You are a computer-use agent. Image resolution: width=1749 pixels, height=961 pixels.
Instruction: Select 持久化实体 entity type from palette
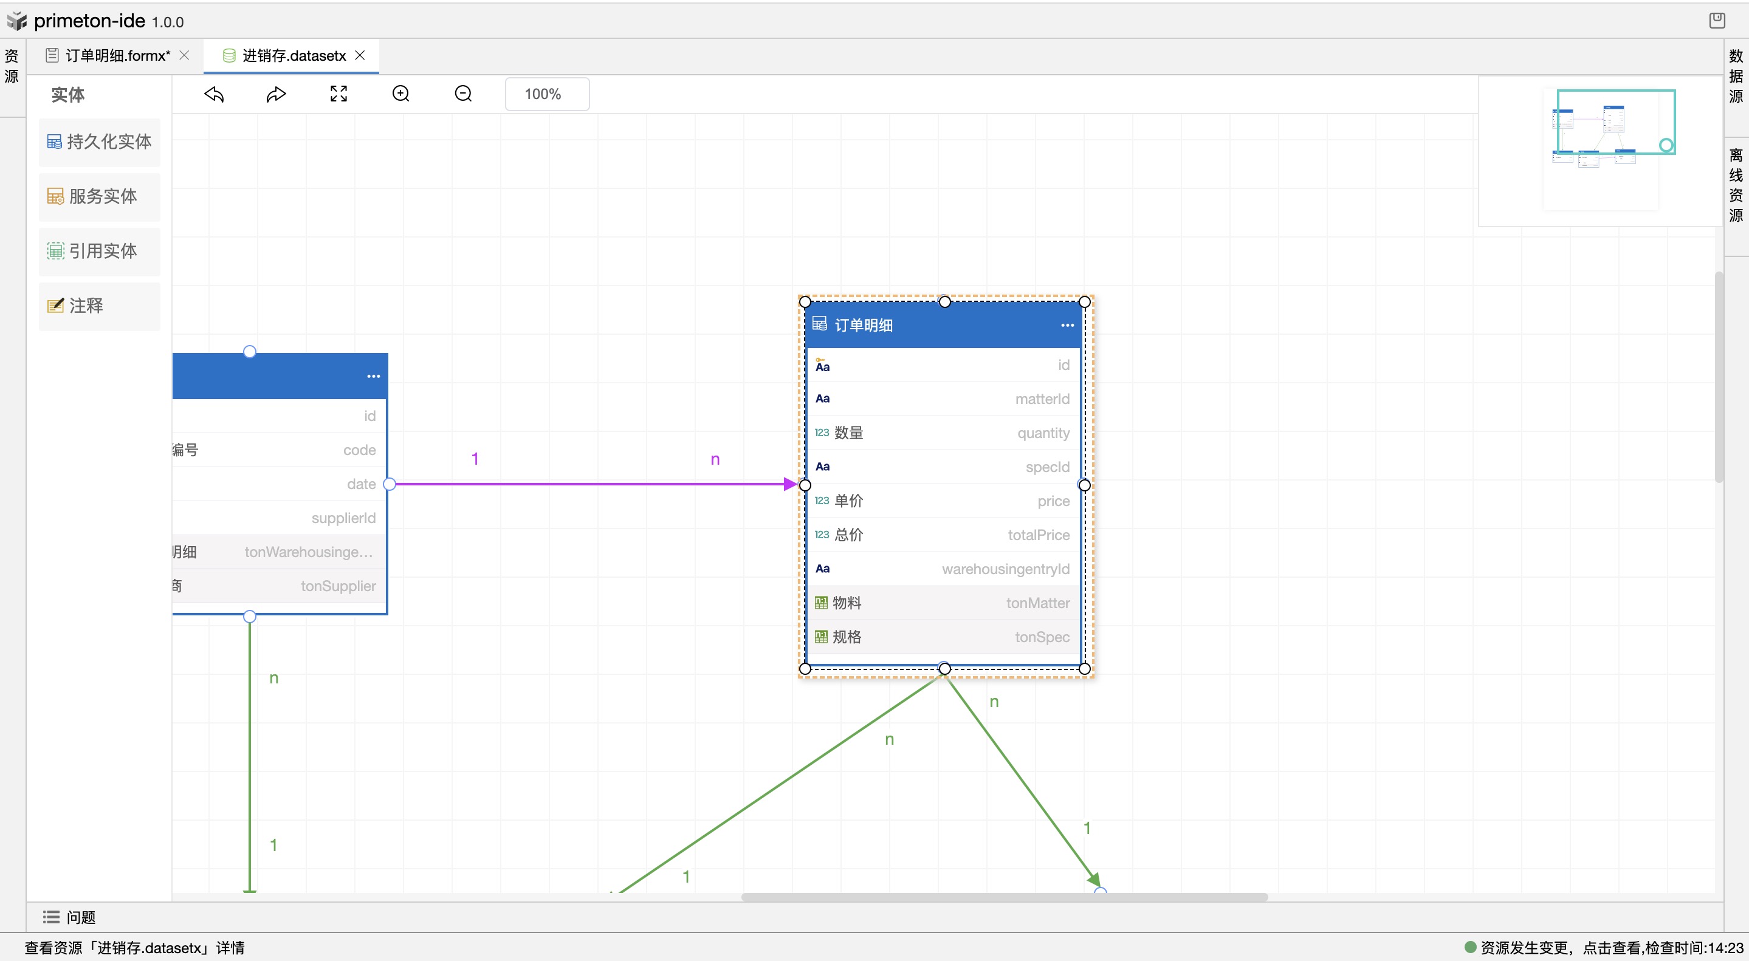click(100, 142)
